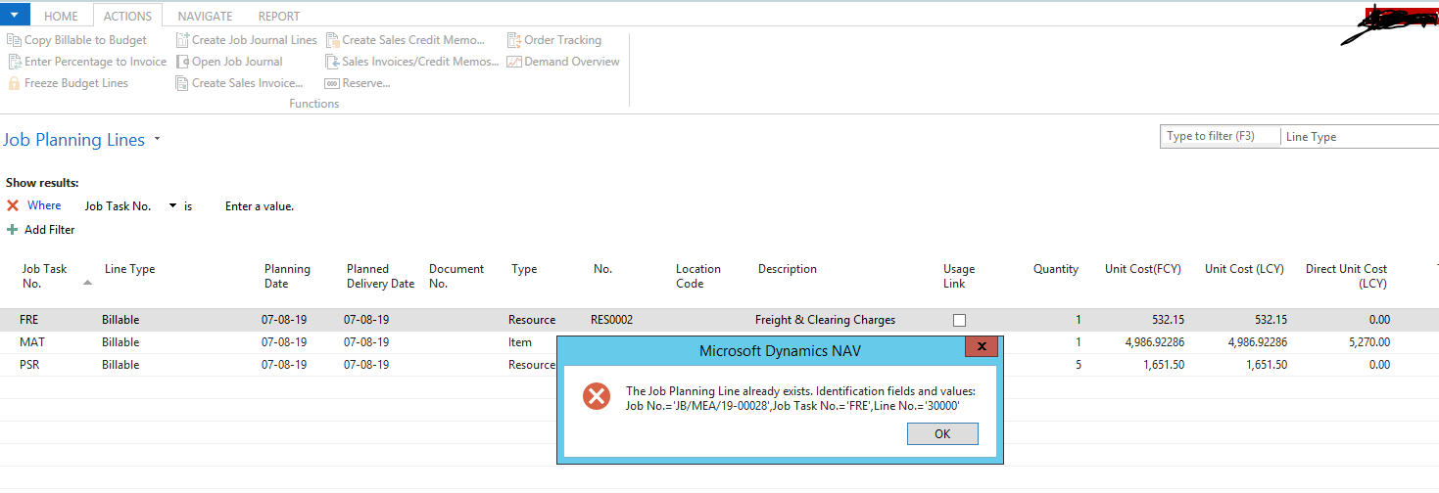The height and width of the screenshot is (493, 1439).
Task: Click the Line Type column header
Action: (130, 269)
